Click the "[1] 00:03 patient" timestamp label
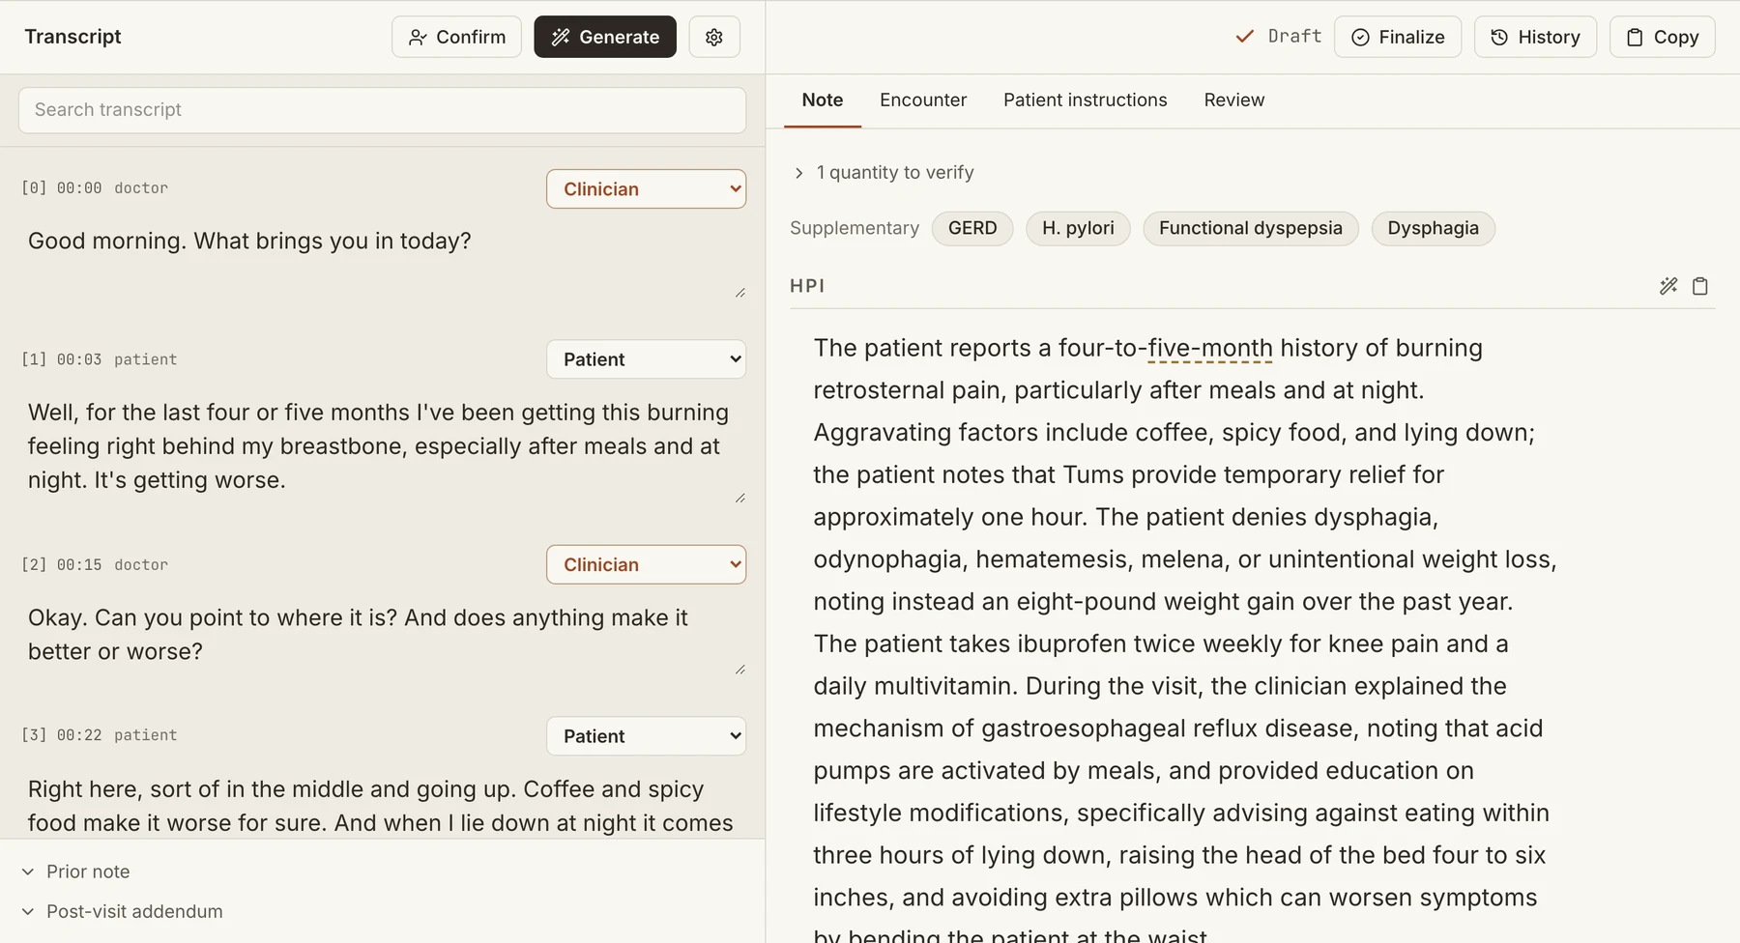Viewport: 1740px width, 943px height. pos(100,359)
